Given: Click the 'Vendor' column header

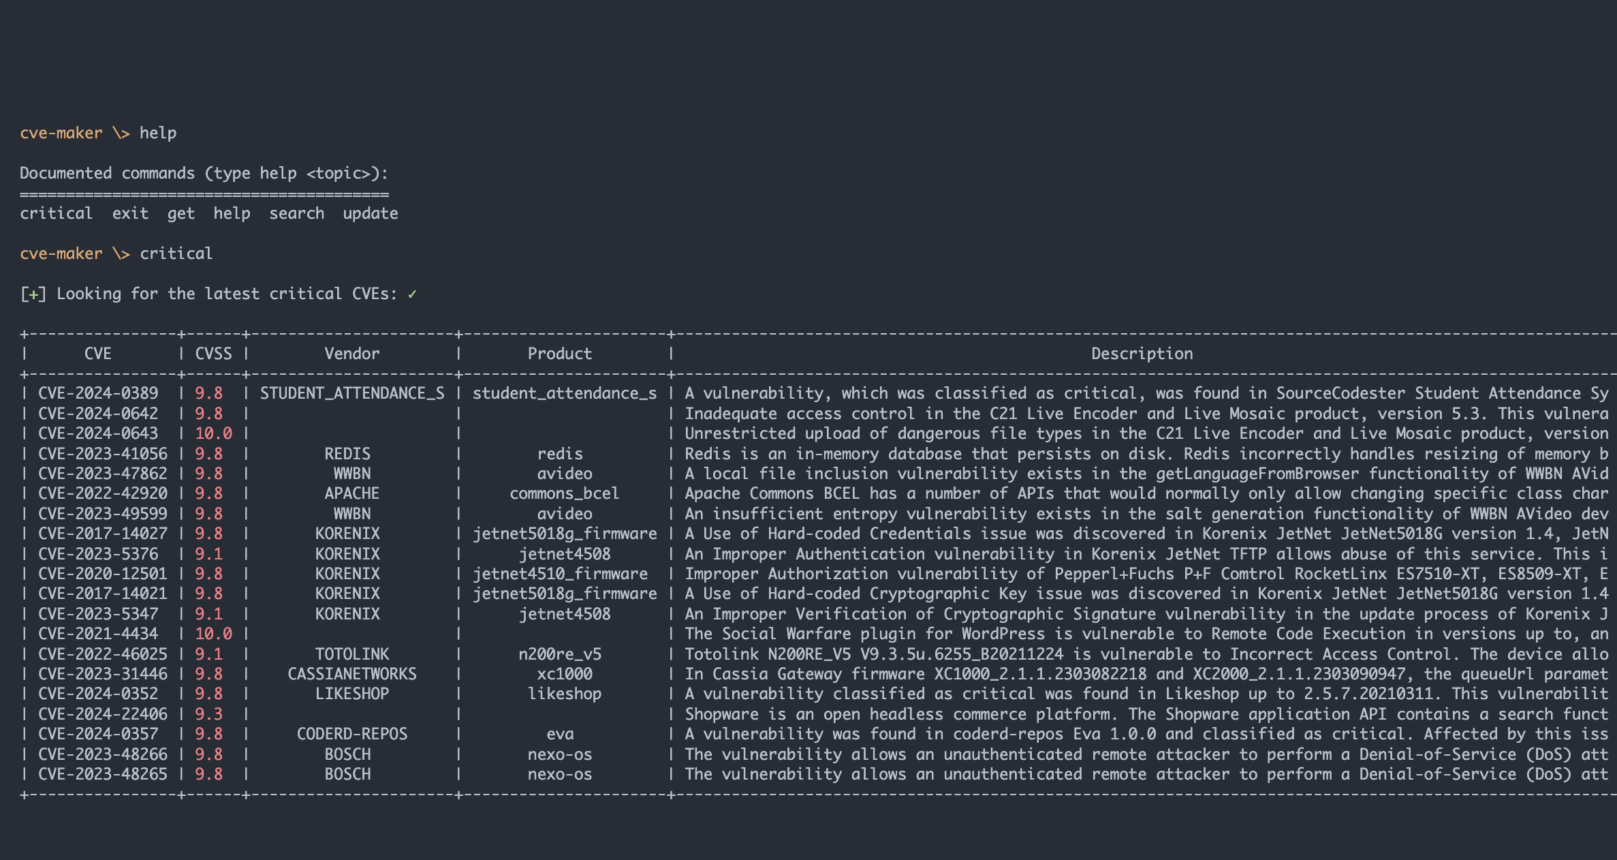Looking at the screenshot, I should 352,354.
